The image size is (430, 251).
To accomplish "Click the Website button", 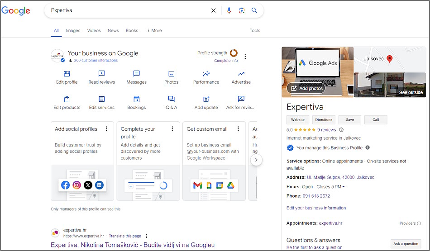I will click(298, 120).
